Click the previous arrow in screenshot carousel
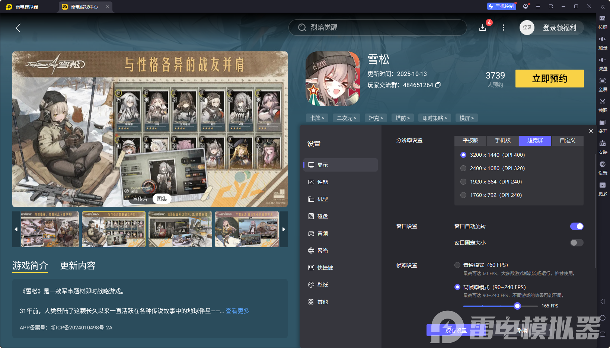Viewport: 610px width, 348px height. pos(16,229)
